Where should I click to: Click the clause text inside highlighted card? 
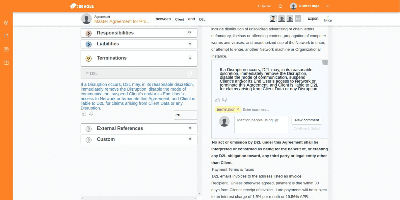[269, 79]
